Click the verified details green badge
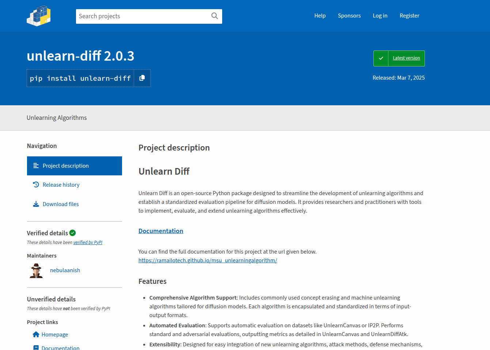The height and width of the screenshot is (350, 490). (x=73, y=233)
